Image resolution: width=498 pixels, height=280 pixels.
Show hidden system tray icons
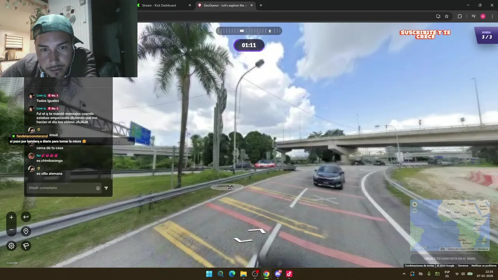(x=404, y=274)
